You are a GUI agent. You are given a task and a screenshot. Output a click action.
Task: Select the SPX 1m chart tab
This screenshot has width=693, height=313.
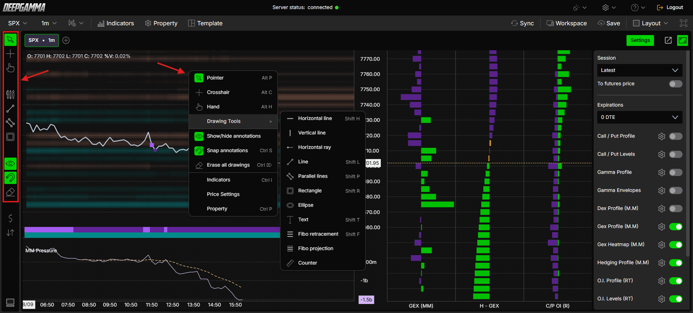tap(42, 40)
